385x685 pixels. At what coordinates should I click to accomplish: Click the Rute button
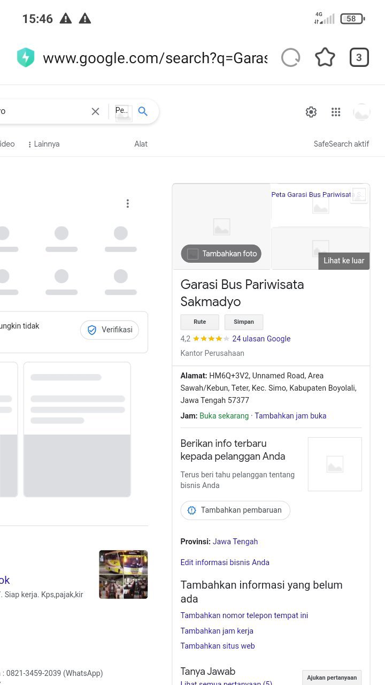click(200, 322)
